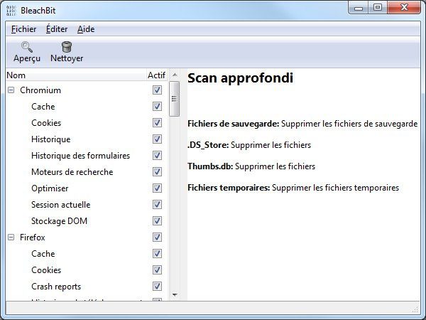The height and width of the screenshot is (320, 426).
Task: Click the Nettoyer trash can icon
Action: pos(67,47)
